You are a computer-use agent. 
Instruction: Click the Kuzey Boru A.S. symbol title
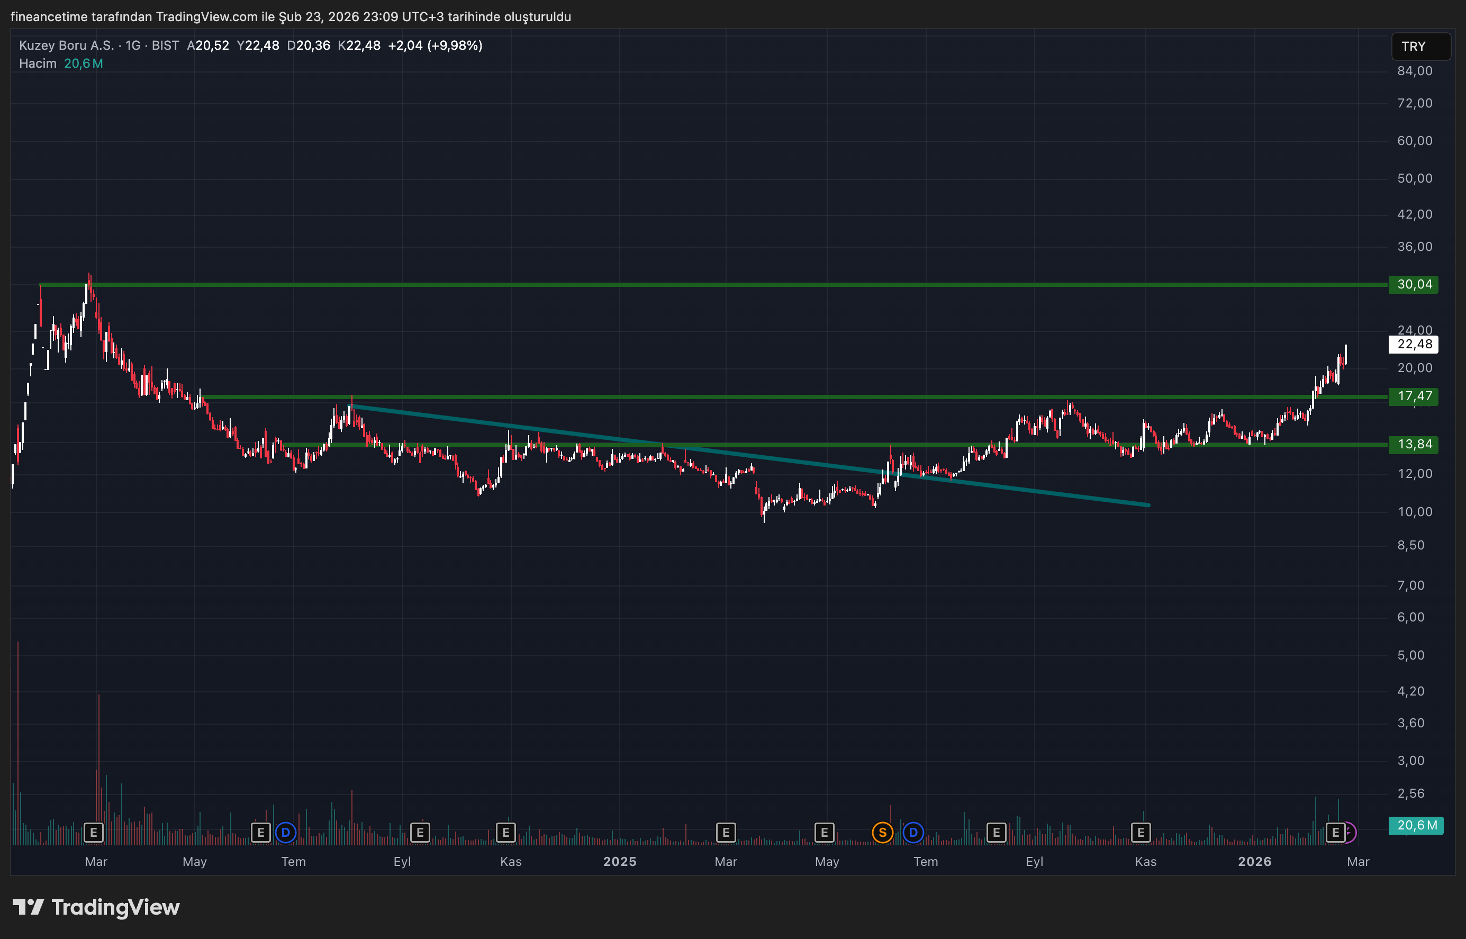point(66,46)
